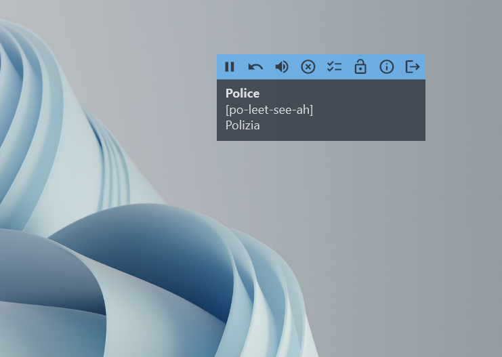Click the Italian translation Polizia
Viewport: 502px width, 357px height.
pos(243,125)
